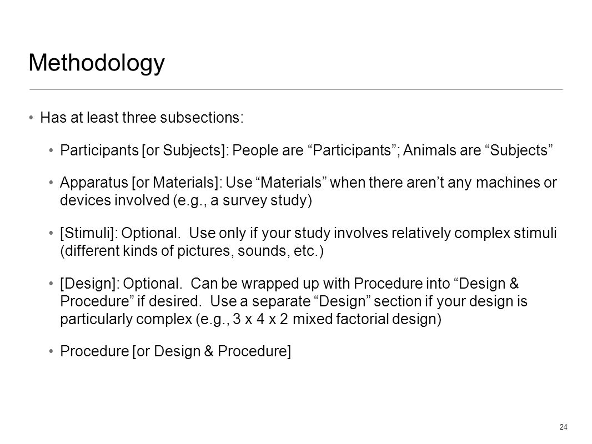Select the Procedure [or Design & Procedure] bullet
Image resolution: width=592 pixels, height=444 pixels.
[x=175, y=351]
